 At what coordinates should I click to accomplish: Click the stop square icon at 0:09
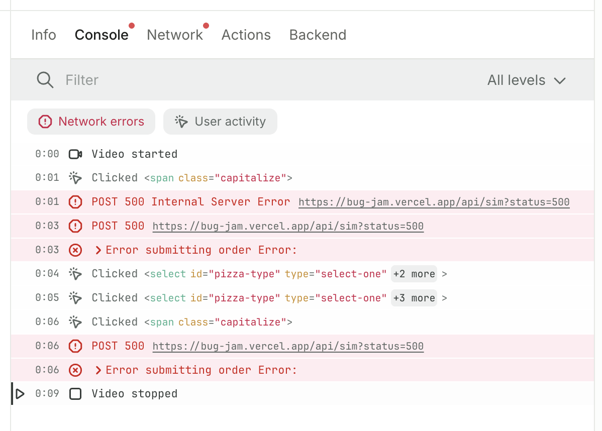pos(75,394)
